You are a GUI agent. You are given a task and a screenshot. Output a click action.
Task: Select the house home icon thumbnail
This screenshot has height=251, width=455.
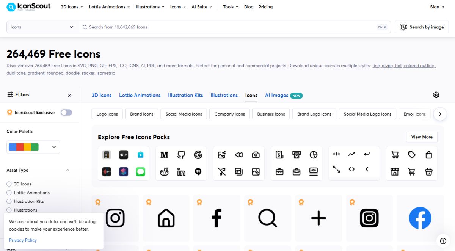coord(166,218)
